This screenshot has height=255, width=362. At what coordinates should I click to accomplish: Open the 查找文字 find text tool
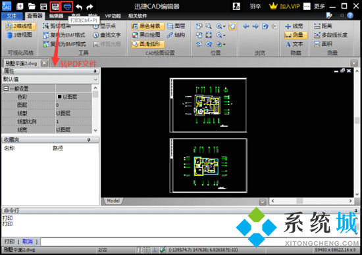point(107,35)
